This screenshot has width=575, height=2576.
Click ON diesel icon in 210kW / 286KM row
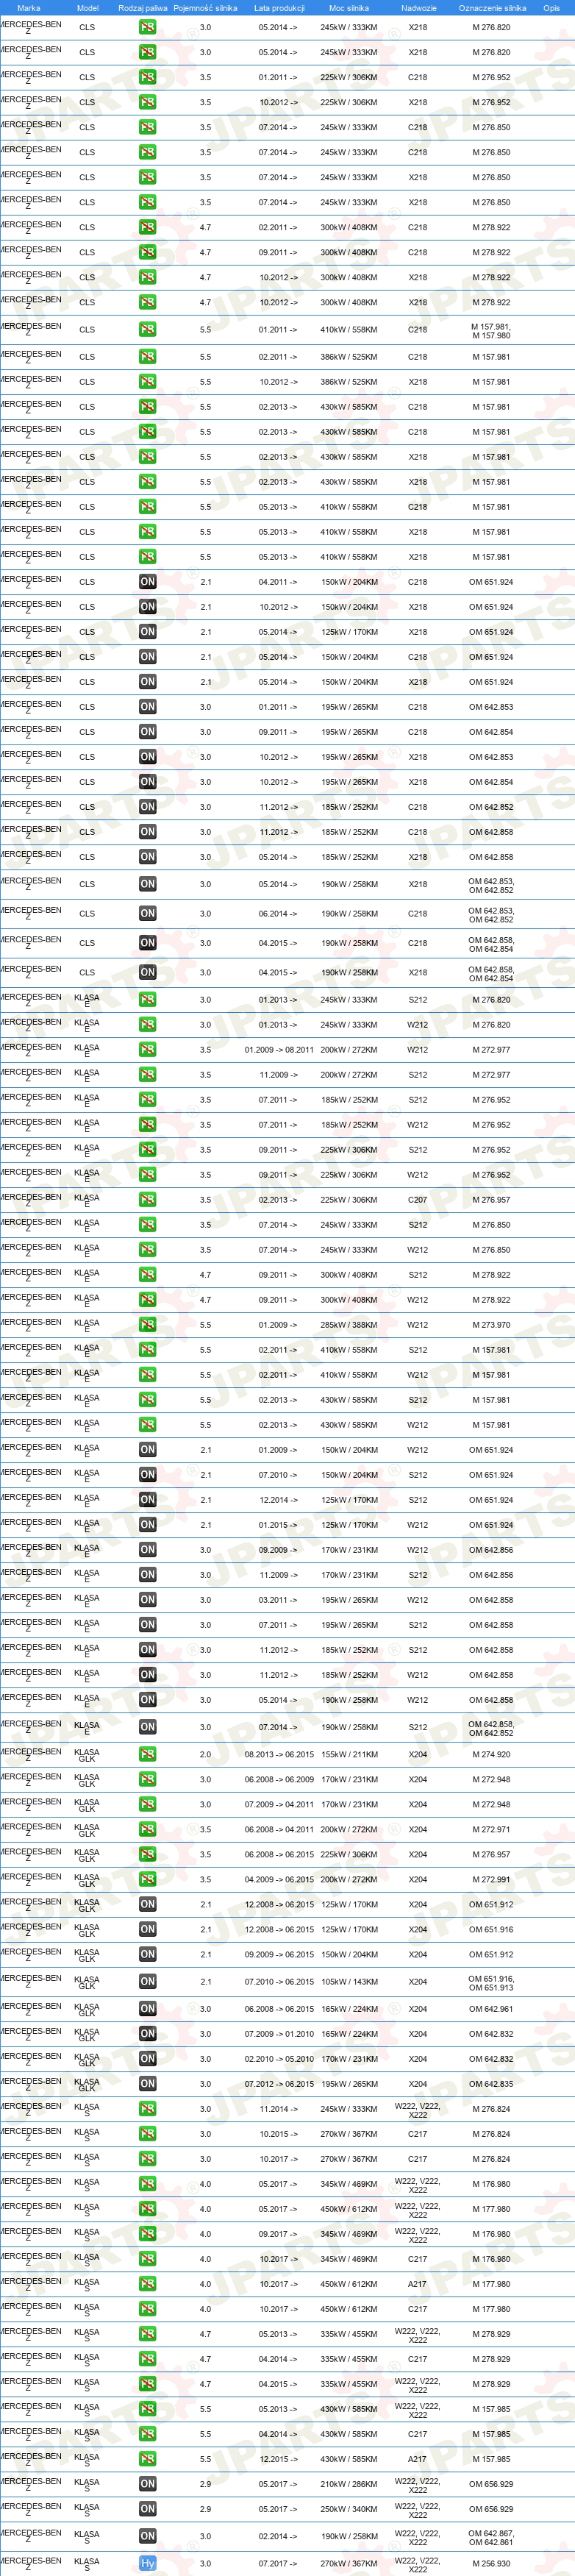[147, 2483]
